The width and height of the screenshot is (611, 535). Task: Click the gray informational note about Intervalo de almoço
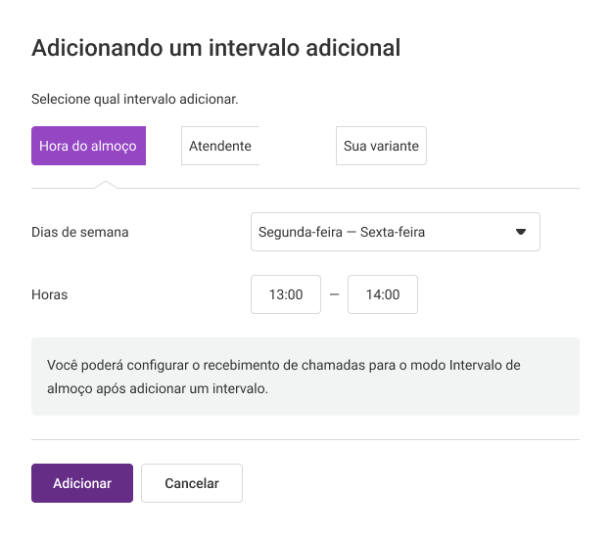point(305,377)
